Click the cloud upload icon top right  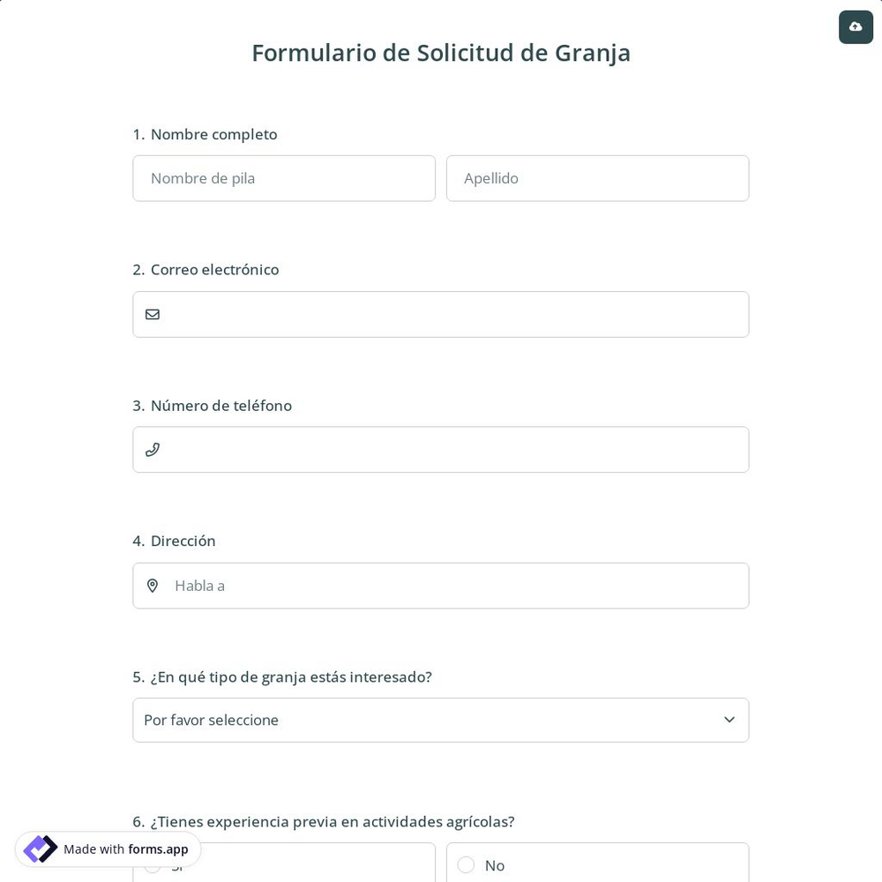(856, 26)
